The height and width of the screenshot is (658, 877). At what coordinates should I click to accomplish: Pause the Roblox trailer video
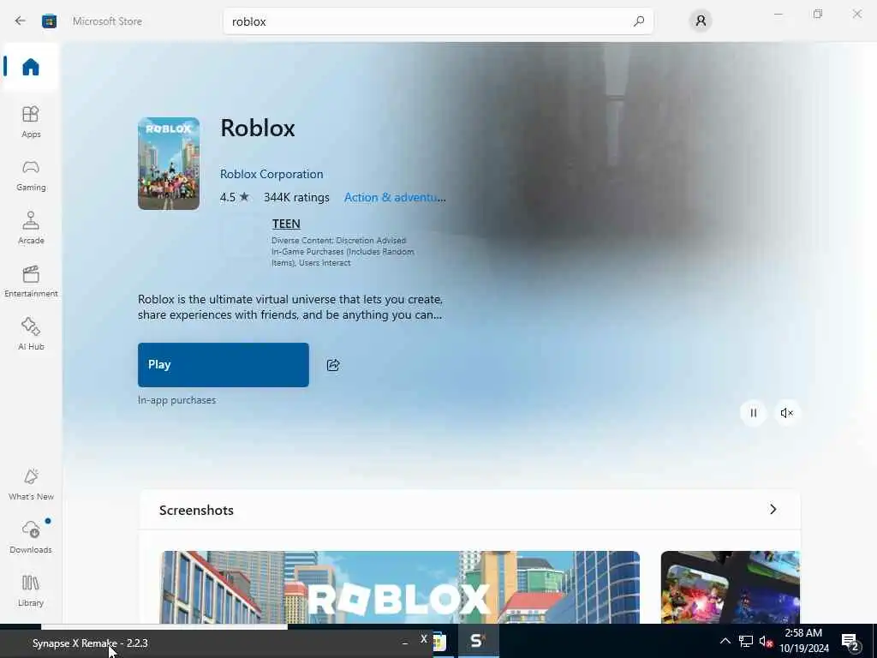pos(754,413)
